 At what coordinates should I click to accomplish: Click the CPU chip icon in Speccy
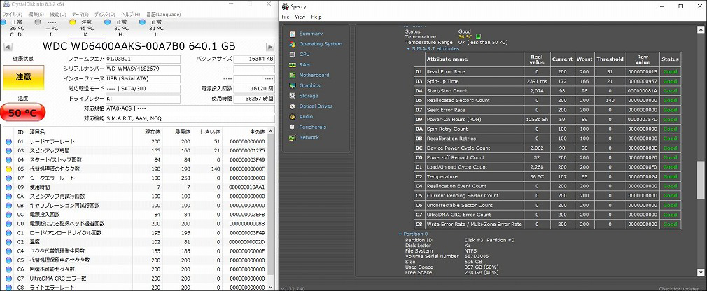[293, 55]
